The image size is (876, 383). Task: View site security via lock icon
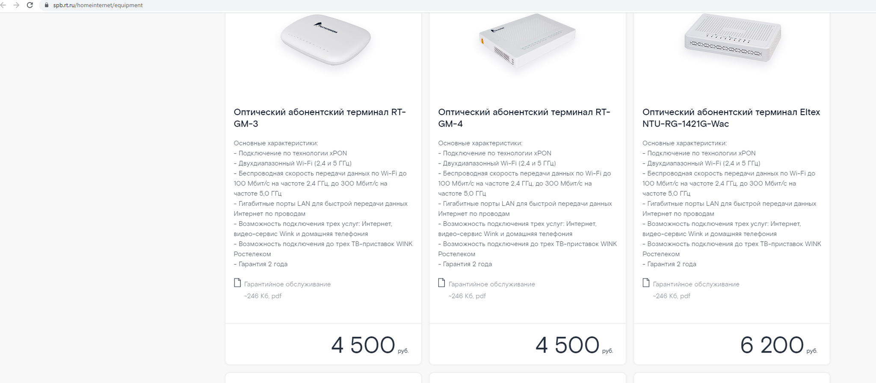(47, 5)
